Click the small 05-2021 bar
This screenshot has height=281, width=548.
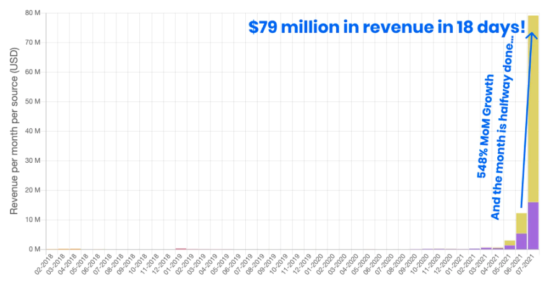point(510,244)
